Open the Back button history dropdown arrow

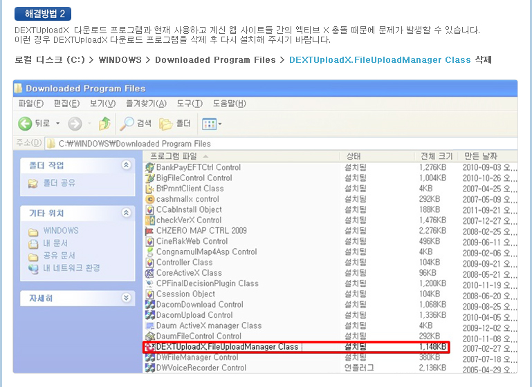pyautogui.click(x=57, y=123)
